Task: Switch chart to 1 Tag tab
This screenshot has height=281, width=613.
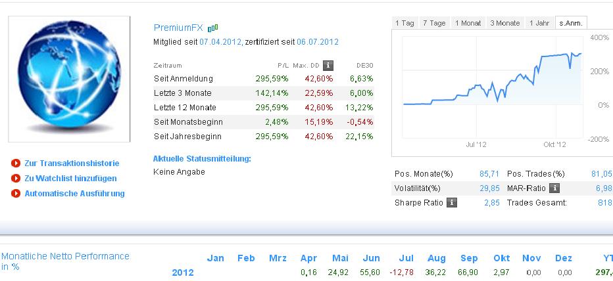Action: pyautogui.click(x=405, y=23)
